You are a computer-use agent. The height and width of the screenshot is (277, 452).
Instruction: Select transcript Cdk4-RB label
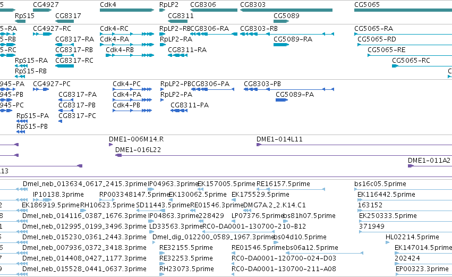tap(120, 50)
